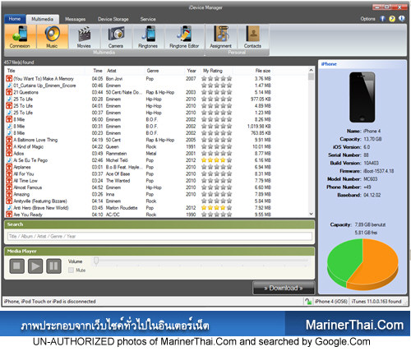411x356 pixels.
Task: Click the red icon beside 21 Questions
Action: click(x=9, y=92)
